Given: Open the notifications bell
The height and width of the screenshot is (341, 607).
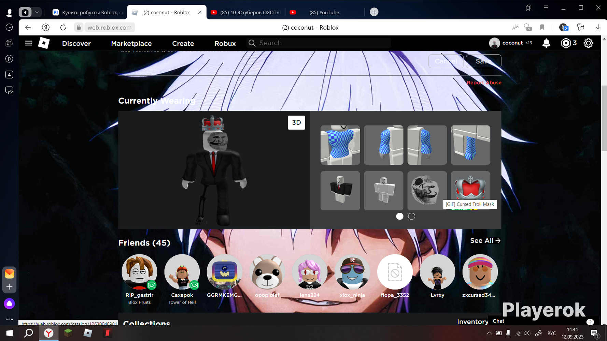Looking at the screenshot, I should coord(546,43).
